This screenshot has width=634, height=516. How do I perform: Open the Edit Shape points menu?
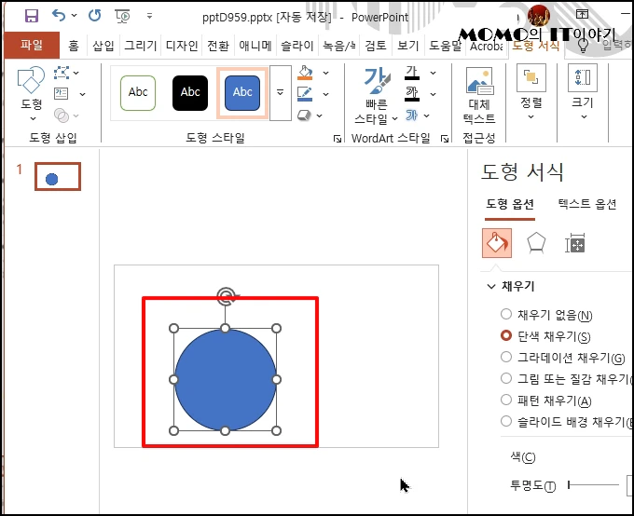pyautogui.click(x=62, y=73)
